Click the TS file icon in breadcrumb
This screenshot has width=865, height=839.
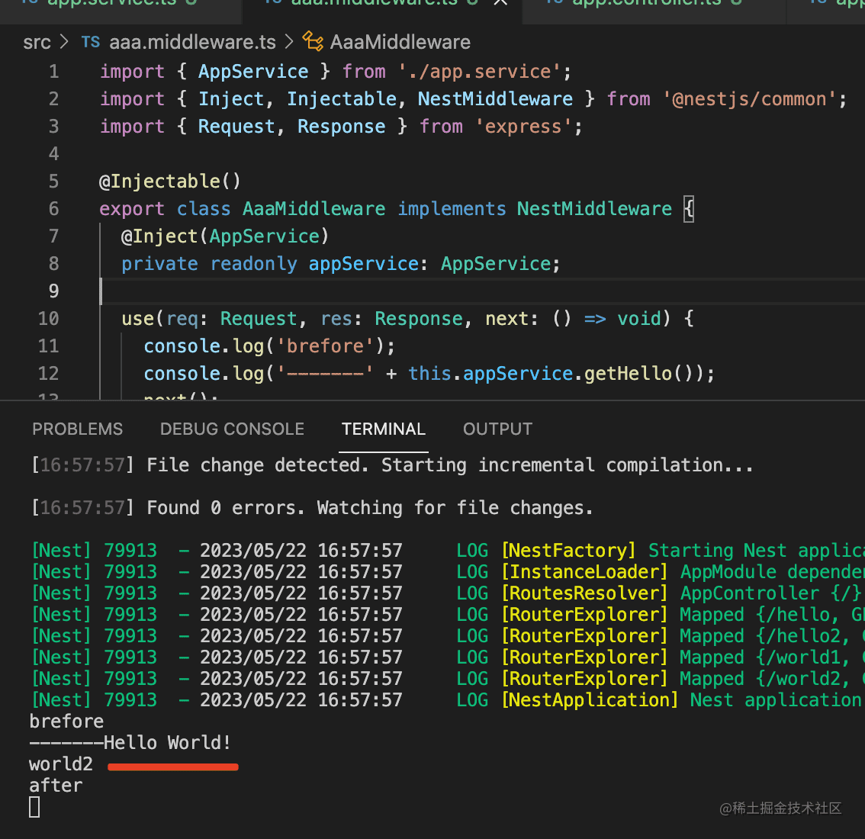pyautogui.click(x=91, y=42)
